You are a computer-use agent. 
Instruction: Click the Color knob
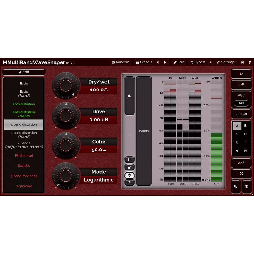click(x=66, y=146)
